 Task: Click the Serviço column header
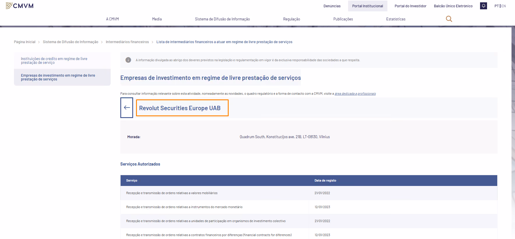132,181
